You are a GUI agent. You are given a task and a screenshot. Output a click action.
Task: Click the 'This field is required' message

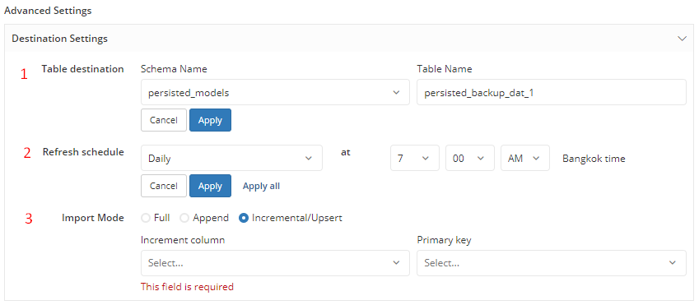(187, 287)
